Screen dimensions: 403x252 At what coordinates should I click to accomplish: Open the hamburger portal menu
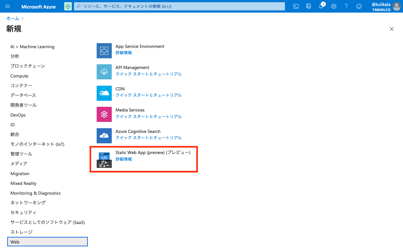pos(8,6)
